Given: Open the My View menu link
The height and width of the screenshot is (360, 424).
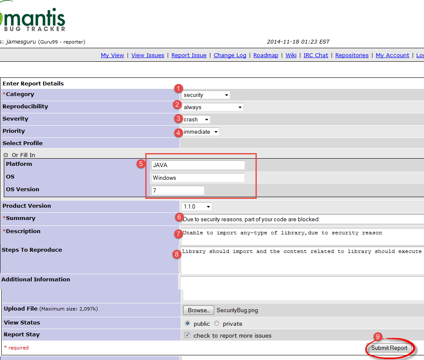Looking at the screenshot, I should click(112, 55).
